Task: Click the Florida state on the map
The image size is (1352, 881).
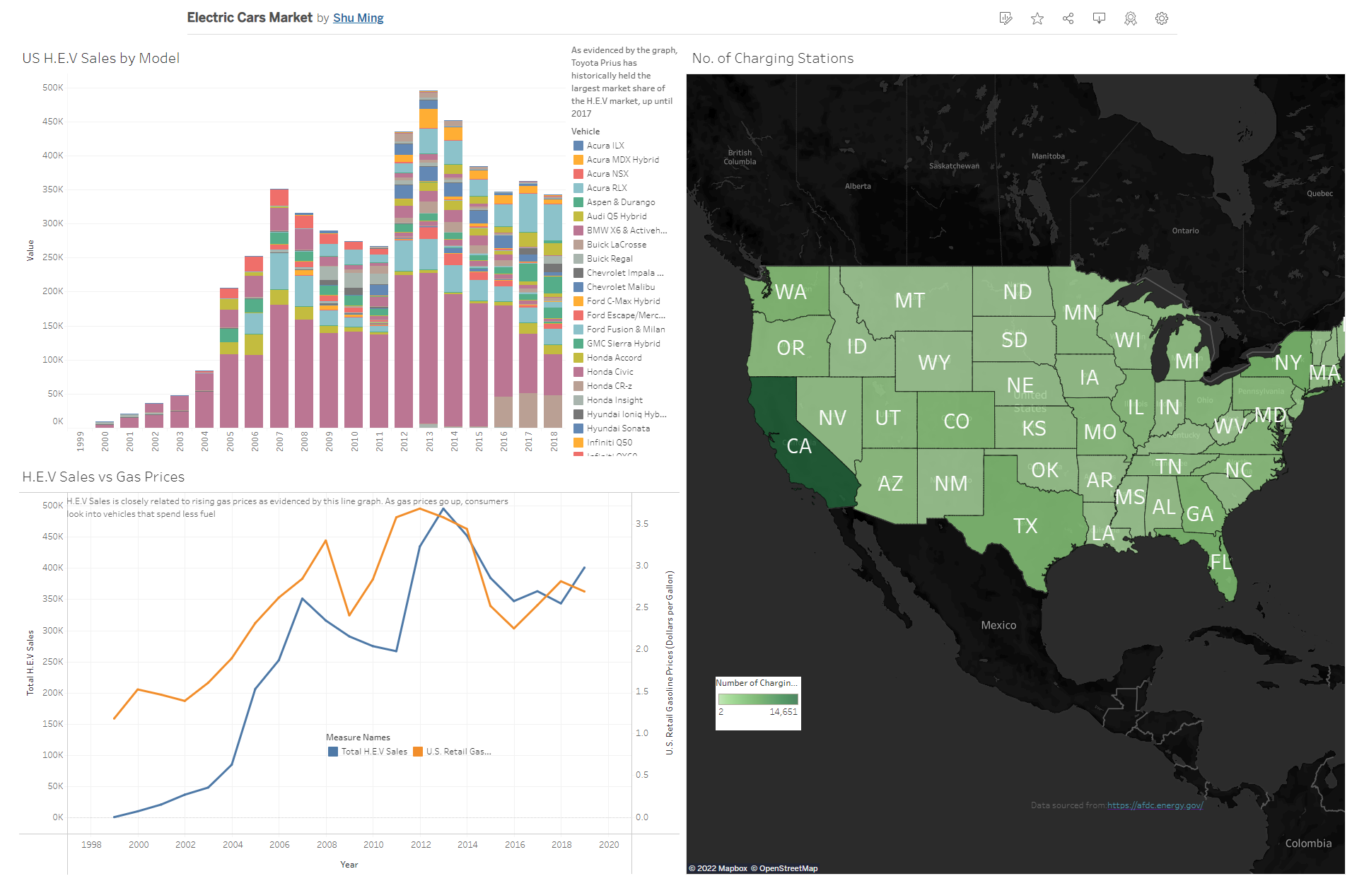Action: (1222, 566)
